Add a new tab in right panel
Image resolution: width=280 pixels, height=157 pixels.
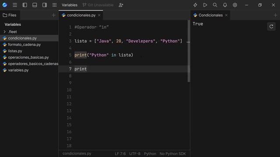(275, 15)
